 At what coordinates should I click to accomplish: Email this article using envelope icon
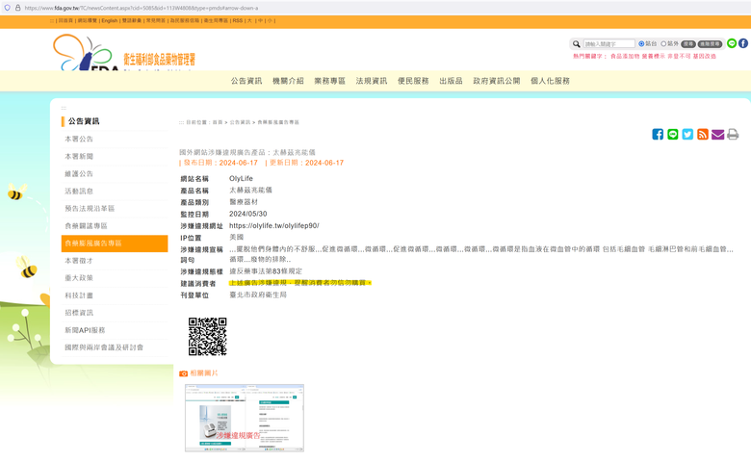(x=717, y=135)
